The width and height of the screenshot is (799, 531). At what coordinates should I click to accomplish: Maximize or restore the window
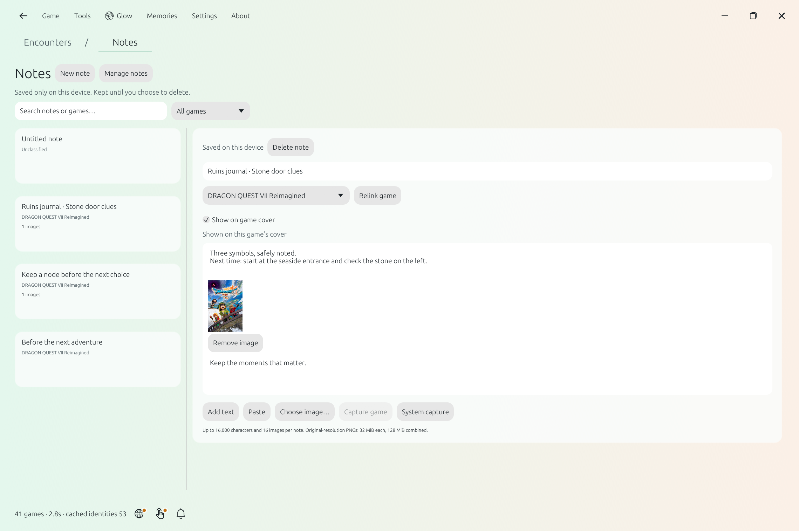tap(753, 16)
